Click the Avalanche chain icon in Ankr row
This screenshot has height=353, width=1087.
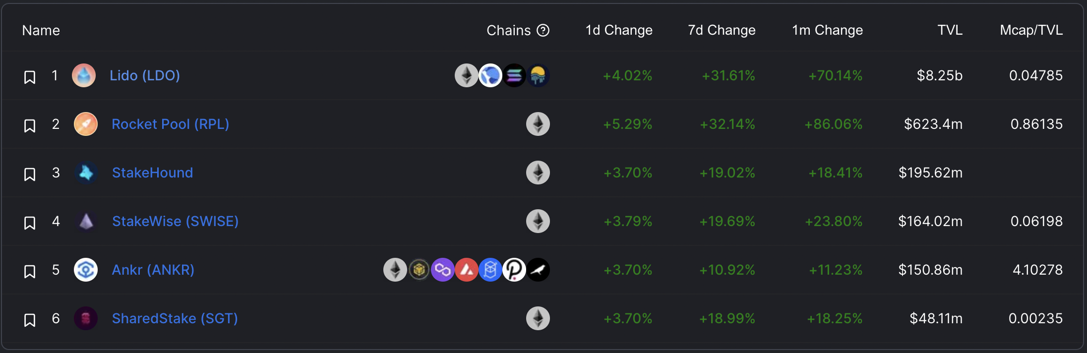click(x=467, y=270)
